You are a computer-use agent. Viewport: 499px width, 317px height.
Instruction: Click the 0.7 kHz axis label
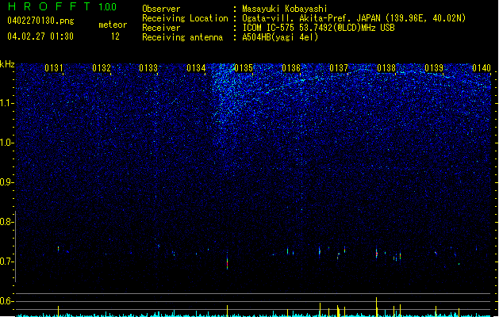[6, 262]
